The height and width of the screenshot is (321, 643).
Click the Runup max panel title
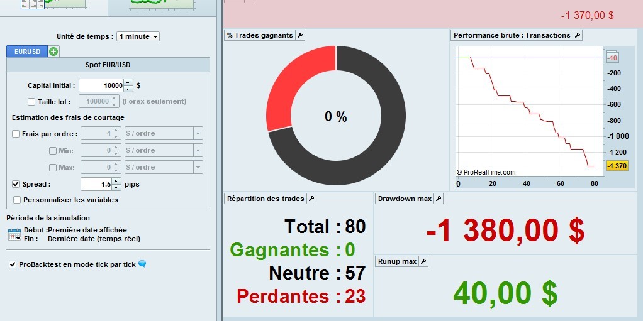pyautogui.click(x=397, y=261)
